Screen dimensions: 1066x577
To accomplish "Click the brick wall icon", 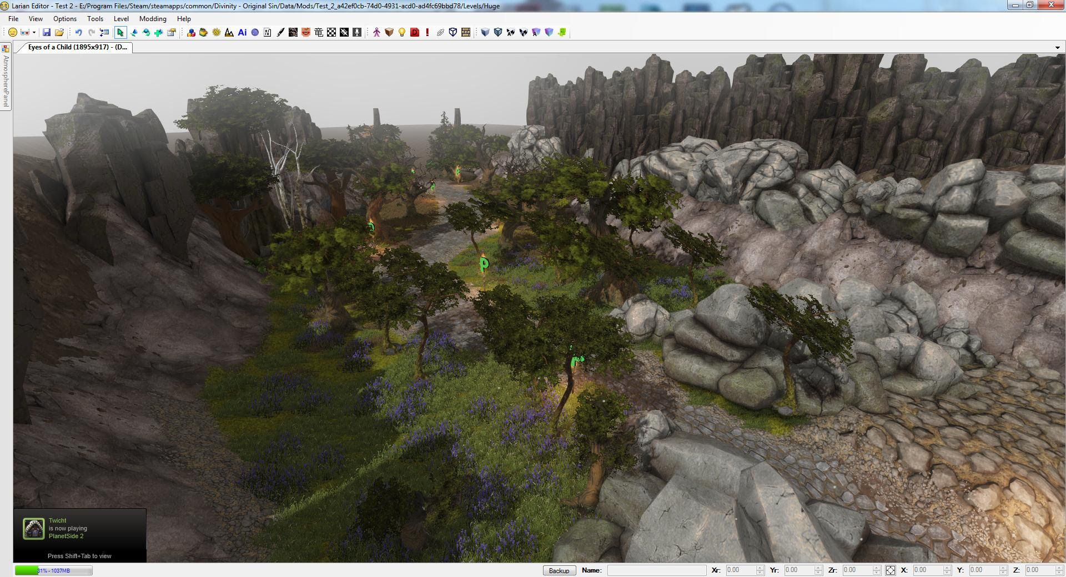I will click(466, 33).
